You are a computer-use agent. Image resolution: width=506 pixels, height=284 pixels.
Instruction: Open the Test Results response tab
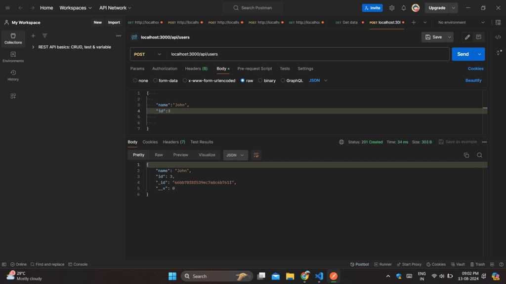[x=202, y=142]
